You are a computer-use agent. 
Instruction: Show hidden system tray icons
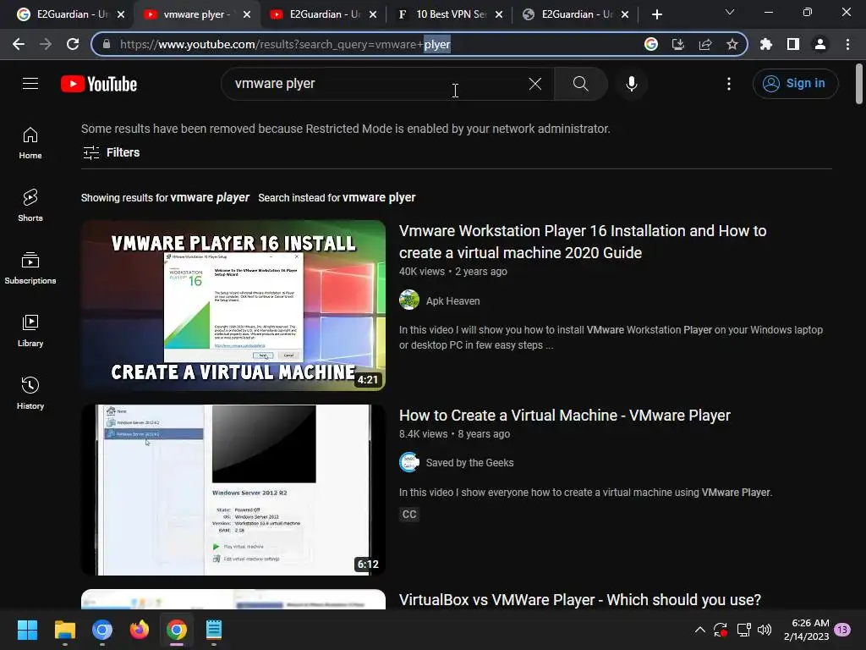[699, 630]
